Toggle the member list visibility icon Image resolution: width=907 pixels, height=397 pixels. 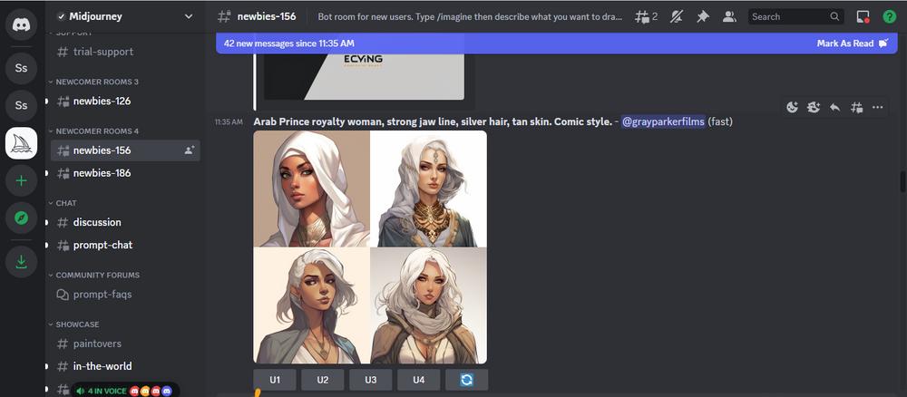tap(728, 16)
